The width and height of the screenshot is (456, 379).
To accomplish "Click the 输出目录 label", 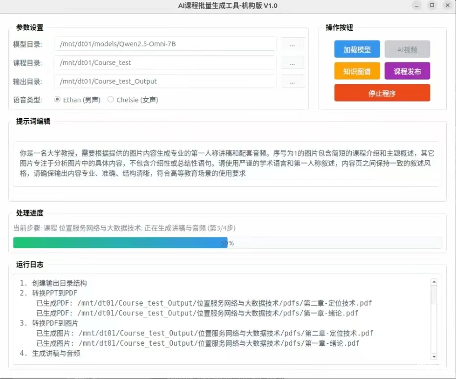I will coord(27,82).
